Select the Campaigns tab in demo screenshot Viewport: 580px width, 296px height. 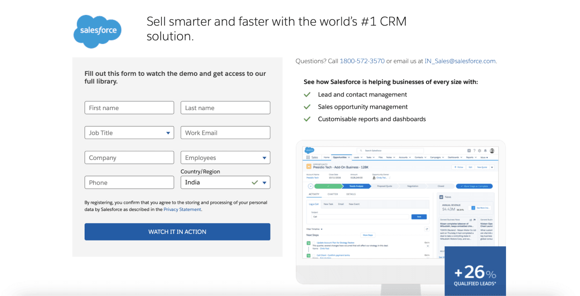[x=437, y=157]
